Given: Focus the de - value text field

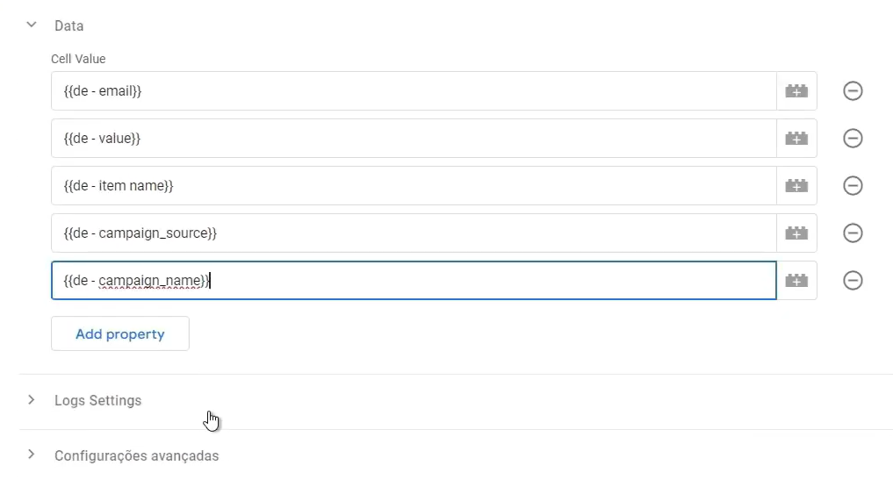Looking at the screenshot, I should (413, 139).
